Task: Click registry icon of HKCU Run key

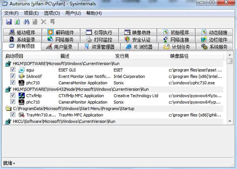Action: click(x=8, y=121)
